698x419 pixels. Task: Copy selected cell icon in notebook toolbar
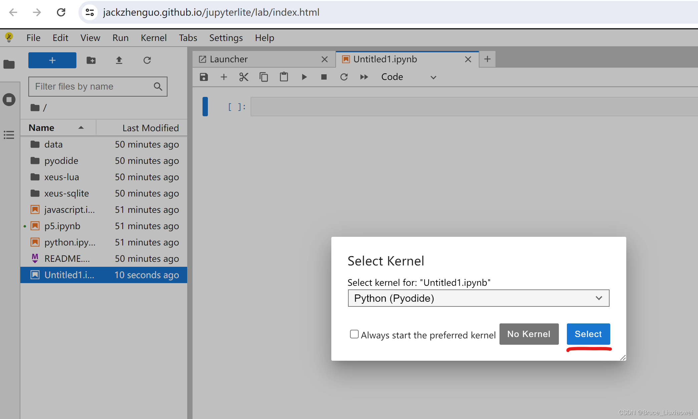tap(264, 77)
